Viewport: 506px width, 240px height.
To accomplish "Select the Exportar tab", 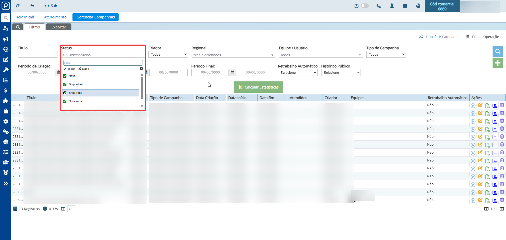I will (59, 27).
